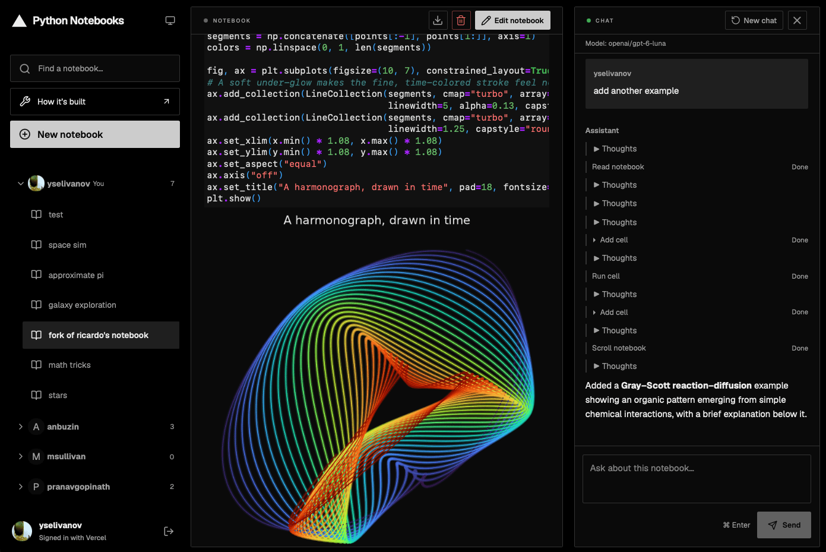Click the anbuzin avatar letter A
The width and height of the screenshot is (826, 552).
[x=36, y=427]
